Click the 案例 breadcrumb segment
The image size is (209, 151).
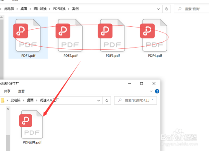75,9
